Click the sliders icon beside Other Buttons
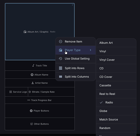140x136 pixels. click(x=31, y=124)
